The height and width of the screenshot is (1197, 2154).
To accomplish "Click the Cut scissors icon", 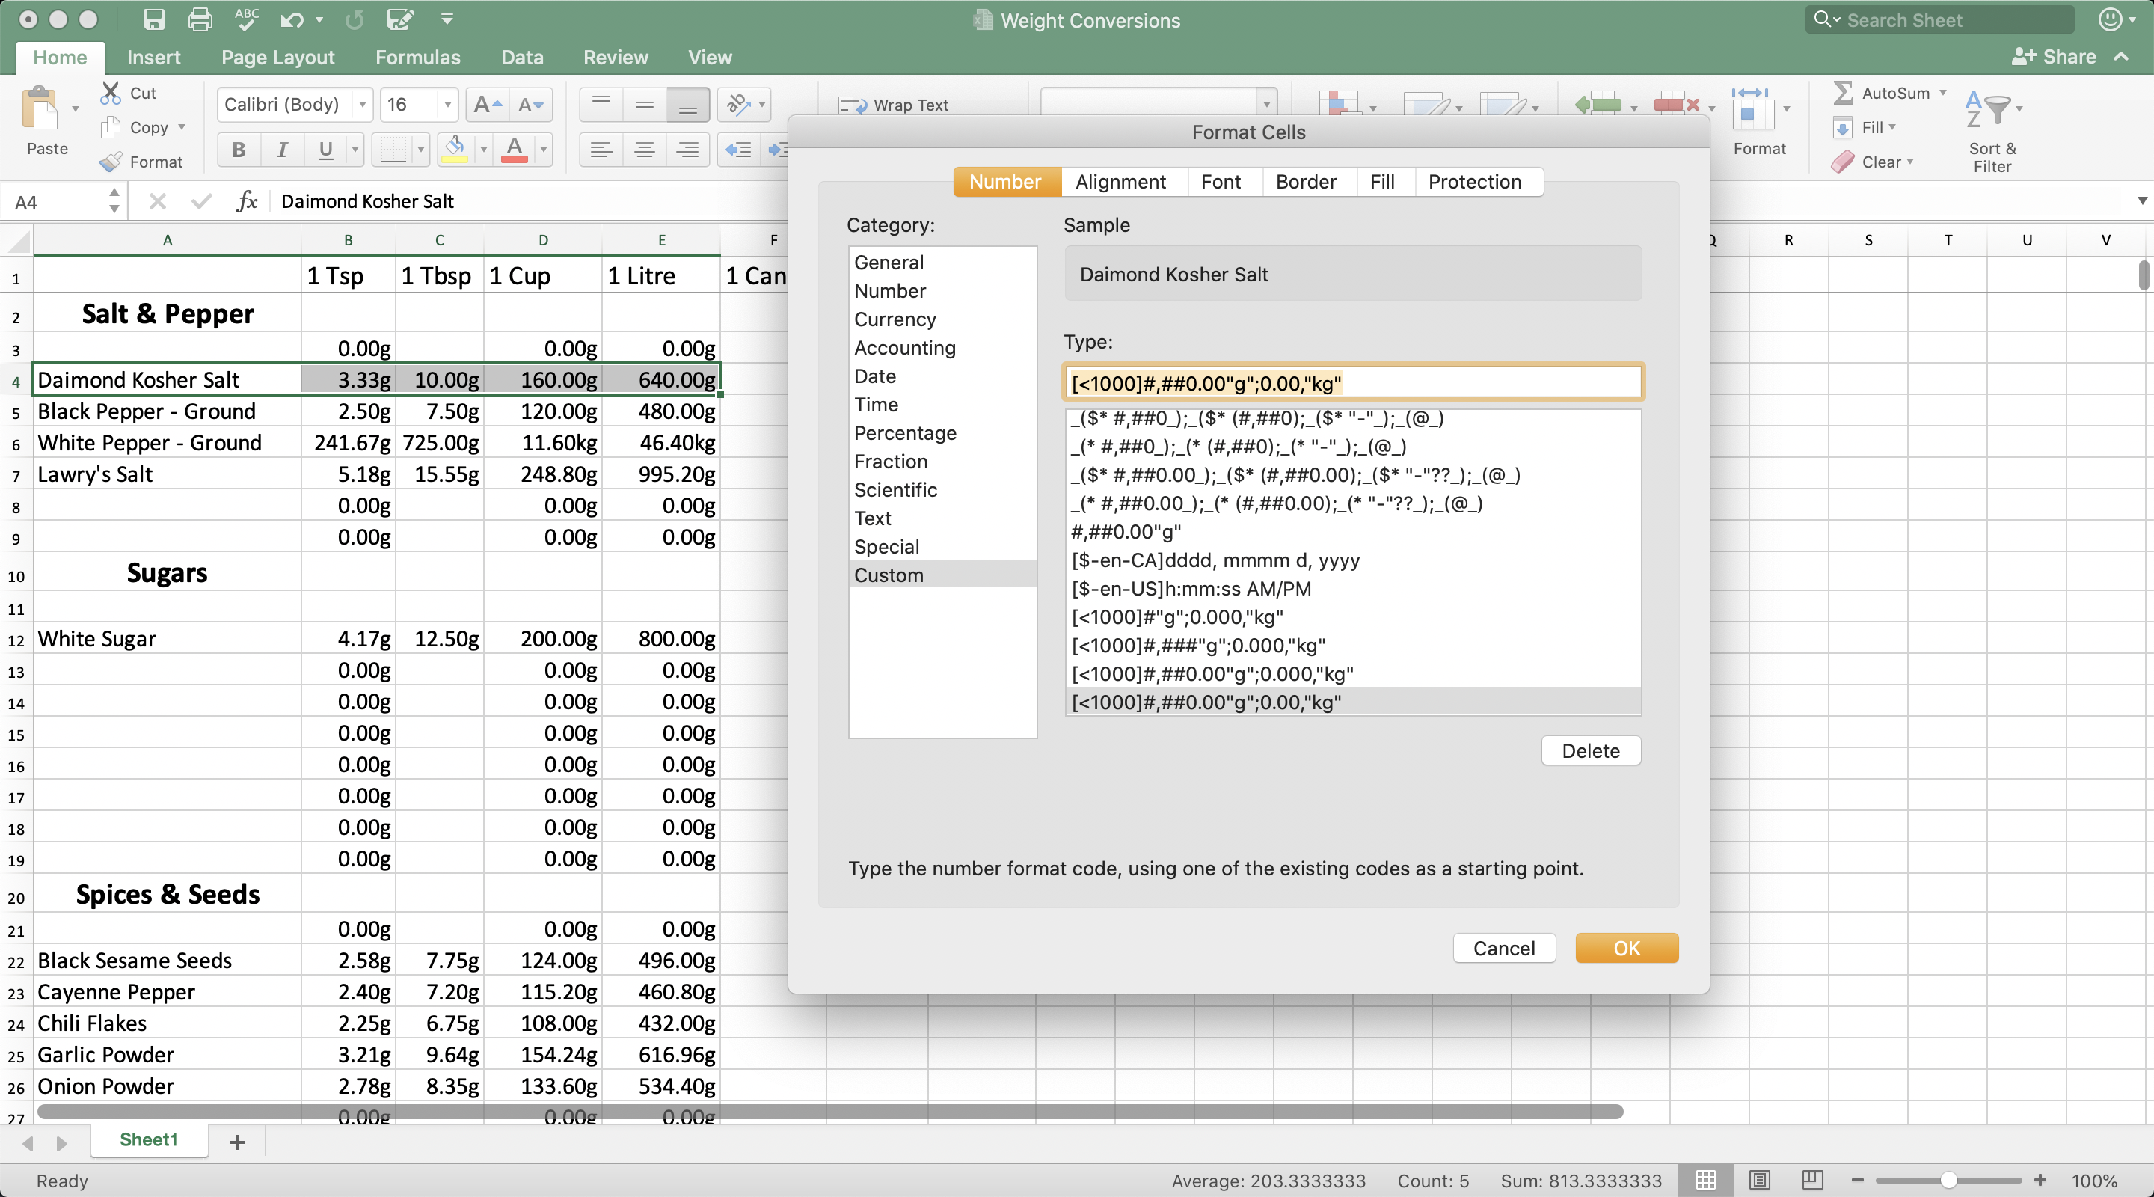I will tap(111, 93).
